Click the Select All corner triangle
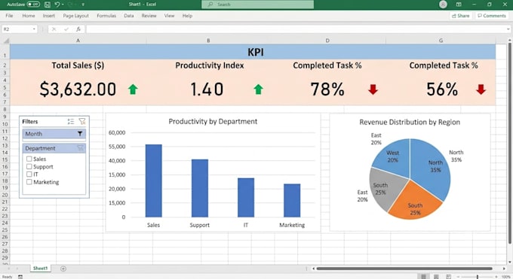513x279 pixels. [x=5, y=41]
